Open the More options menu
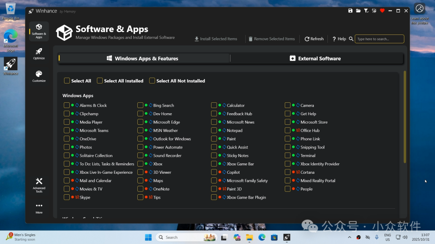This screenshot has width=435, height=244. click(x=39, y=208)
